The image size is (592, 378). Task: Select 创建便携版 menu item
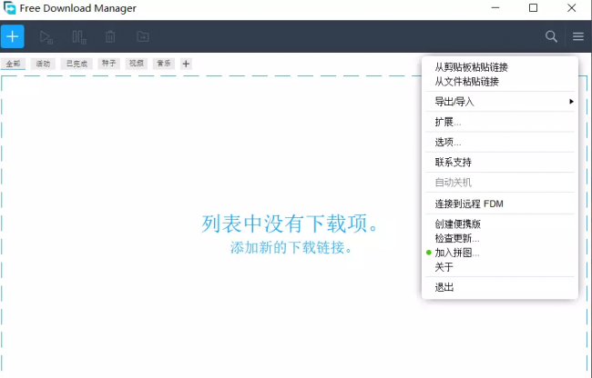[499, 224]
